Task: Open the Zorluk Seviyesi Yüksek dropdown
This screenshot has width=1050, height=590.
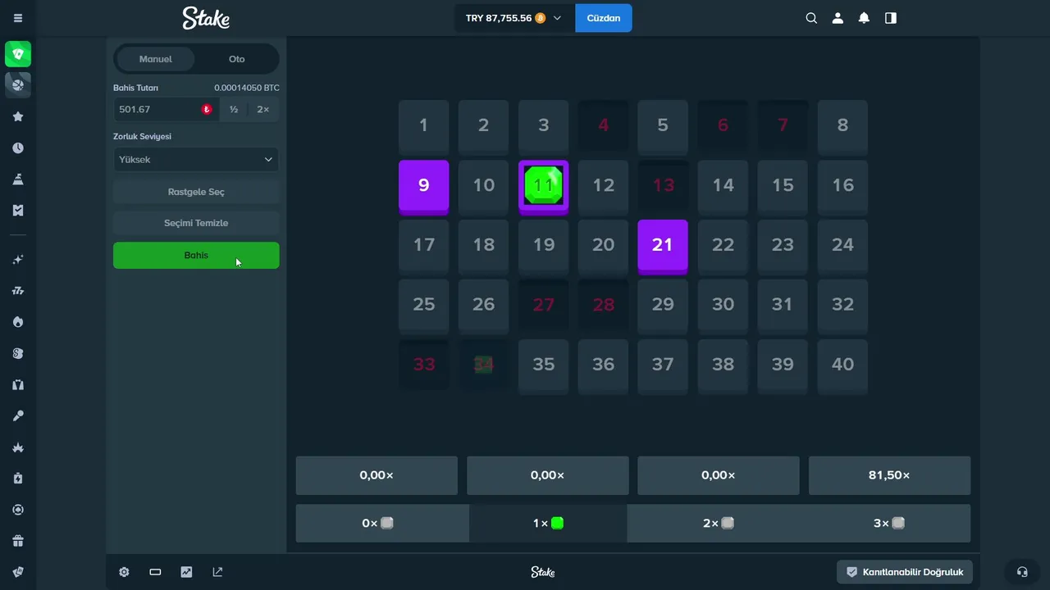Action: tap(196, 160)
